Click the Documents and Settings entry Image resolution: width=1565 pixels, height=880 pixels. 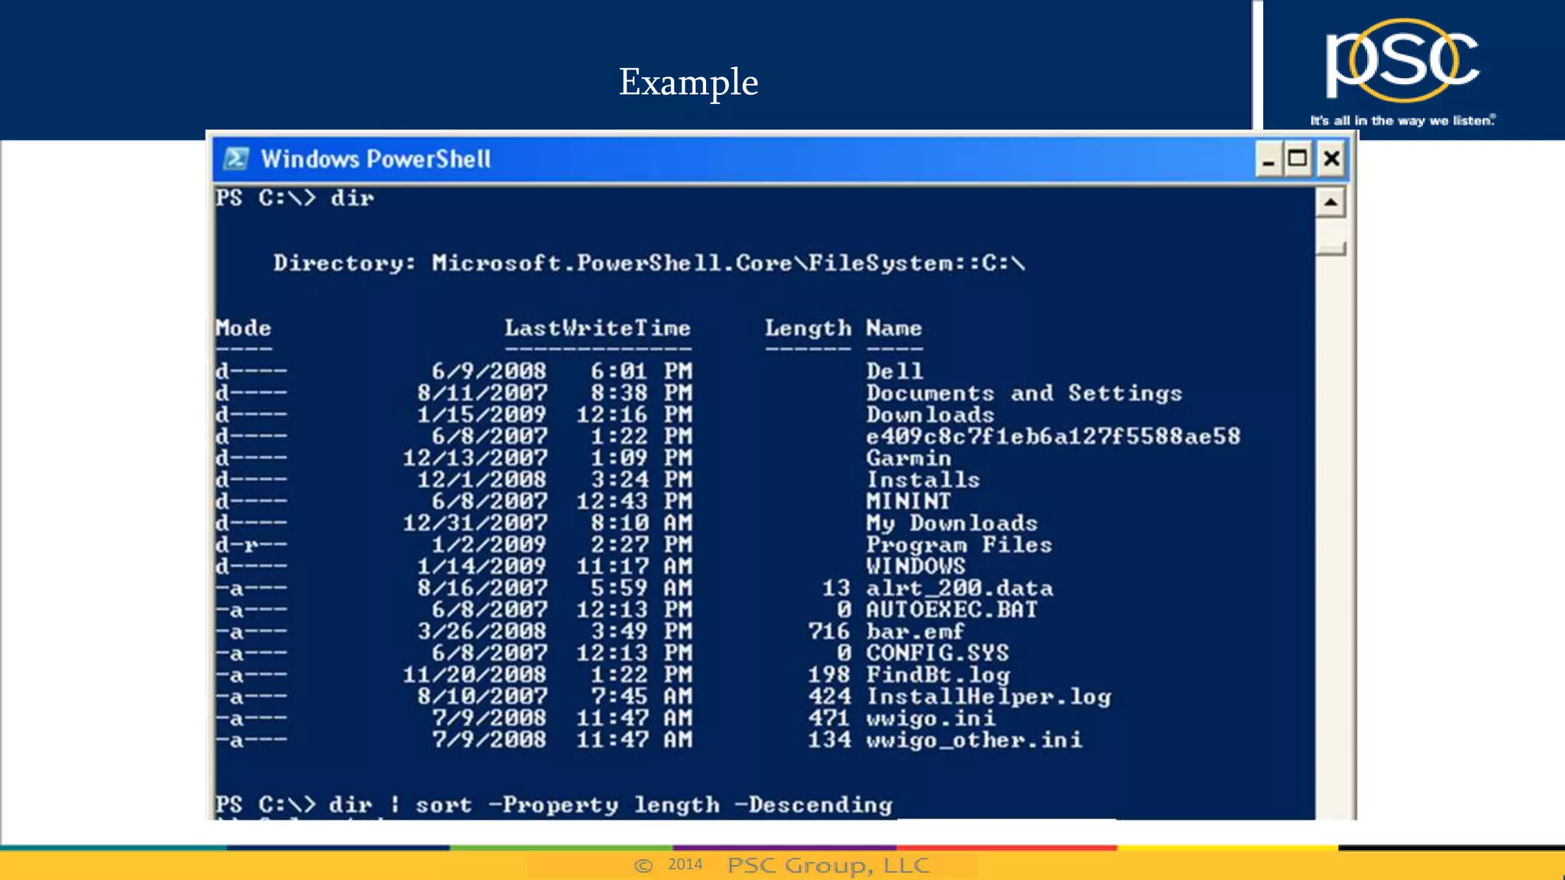[1023, 393]
